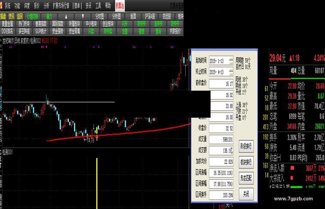Click the 资金背离 button
325x209 pixels.
tap(75, 31)
